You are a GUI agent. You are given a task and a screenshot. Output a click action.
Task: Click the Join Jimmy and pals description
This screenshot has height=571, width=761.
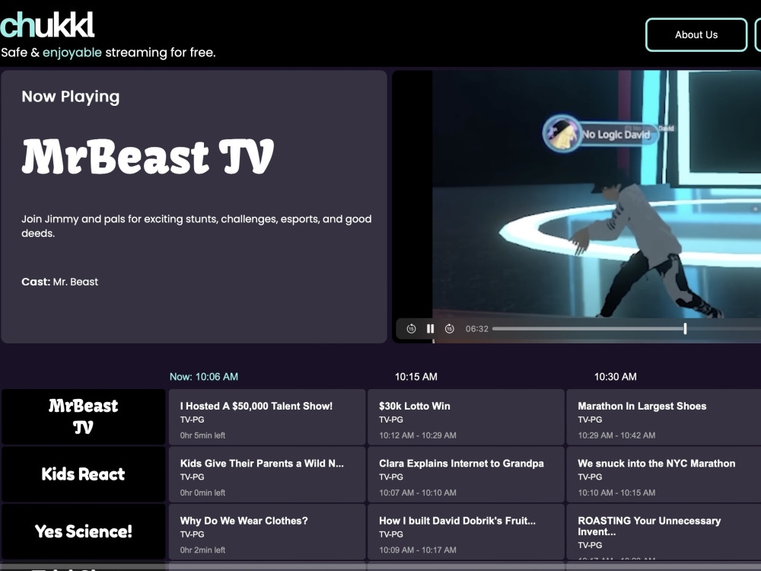196,226
